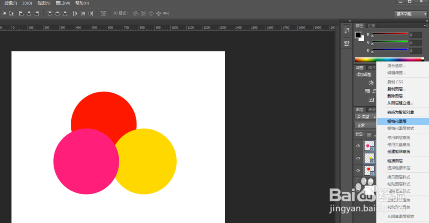Click distribute bottom edges icon
Image resolution: width=429 pixels, height=223 pixels.
(65, 13)
